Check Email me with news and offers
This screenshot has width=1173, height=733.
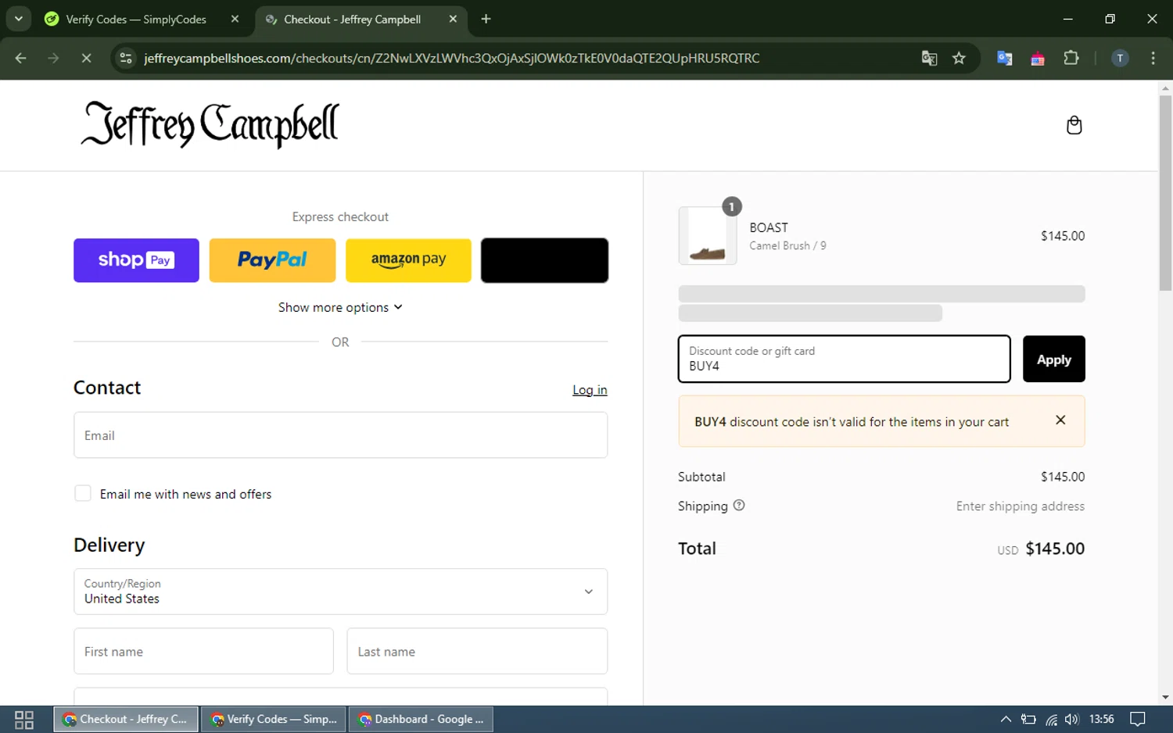[83, 494]
